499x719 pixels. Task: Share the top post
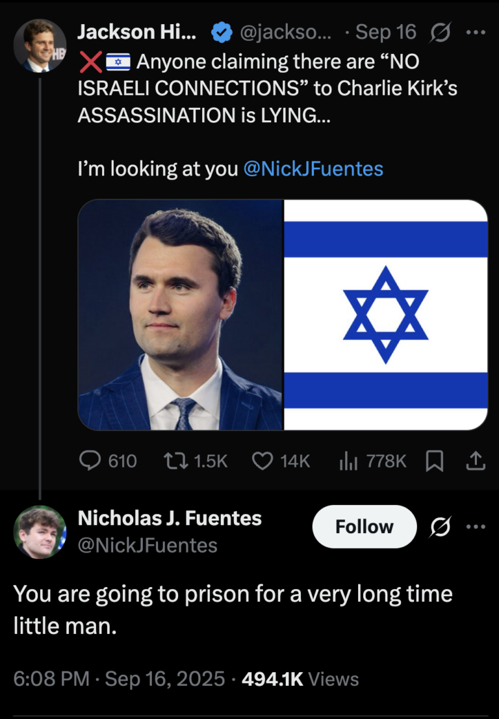click(x=476, y=461)
